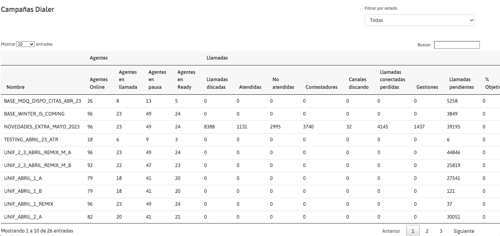This screenshot has width=500, height=236.
Task: Sort by Contestadores column header
Action: (x=321, y=87)
